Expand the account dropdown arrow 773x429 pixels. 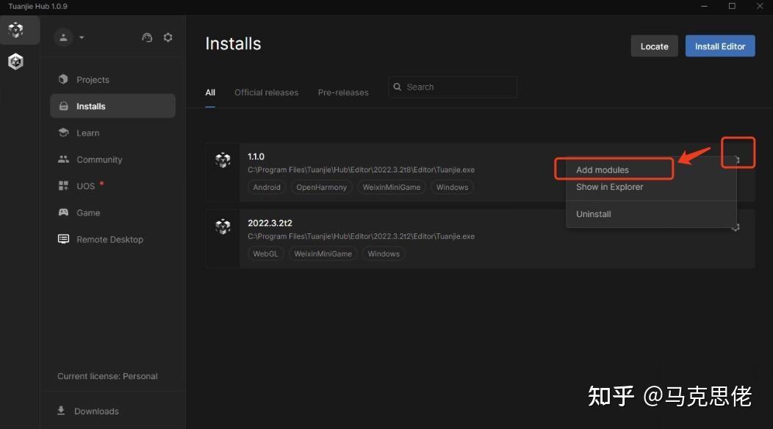coord(82,37)
